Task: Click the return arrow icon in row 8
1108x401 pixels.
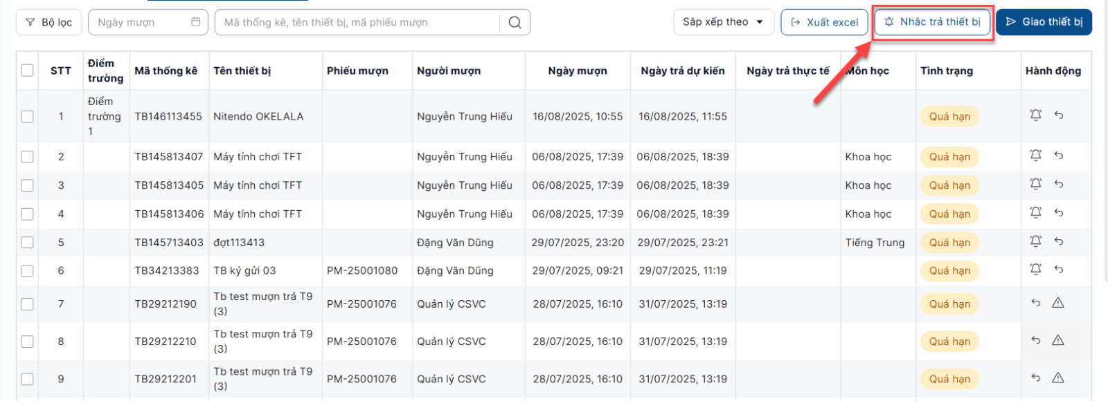Action: [x=1035, y=340]
